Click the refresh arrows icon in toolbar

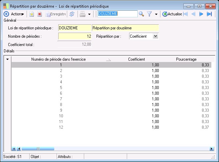pyautogui.click(x=72, y=14)
